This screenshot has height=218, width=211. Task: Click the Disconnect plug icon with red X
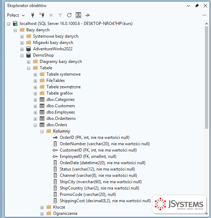[x=42, y=15]
